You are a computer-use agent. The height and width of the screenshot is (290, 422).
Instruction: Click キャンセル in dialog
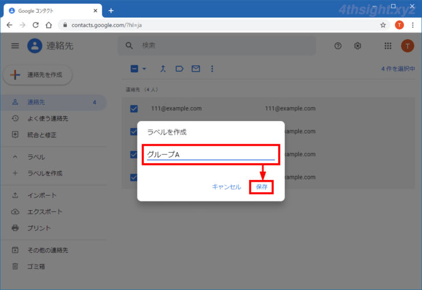tap(227, 187)
